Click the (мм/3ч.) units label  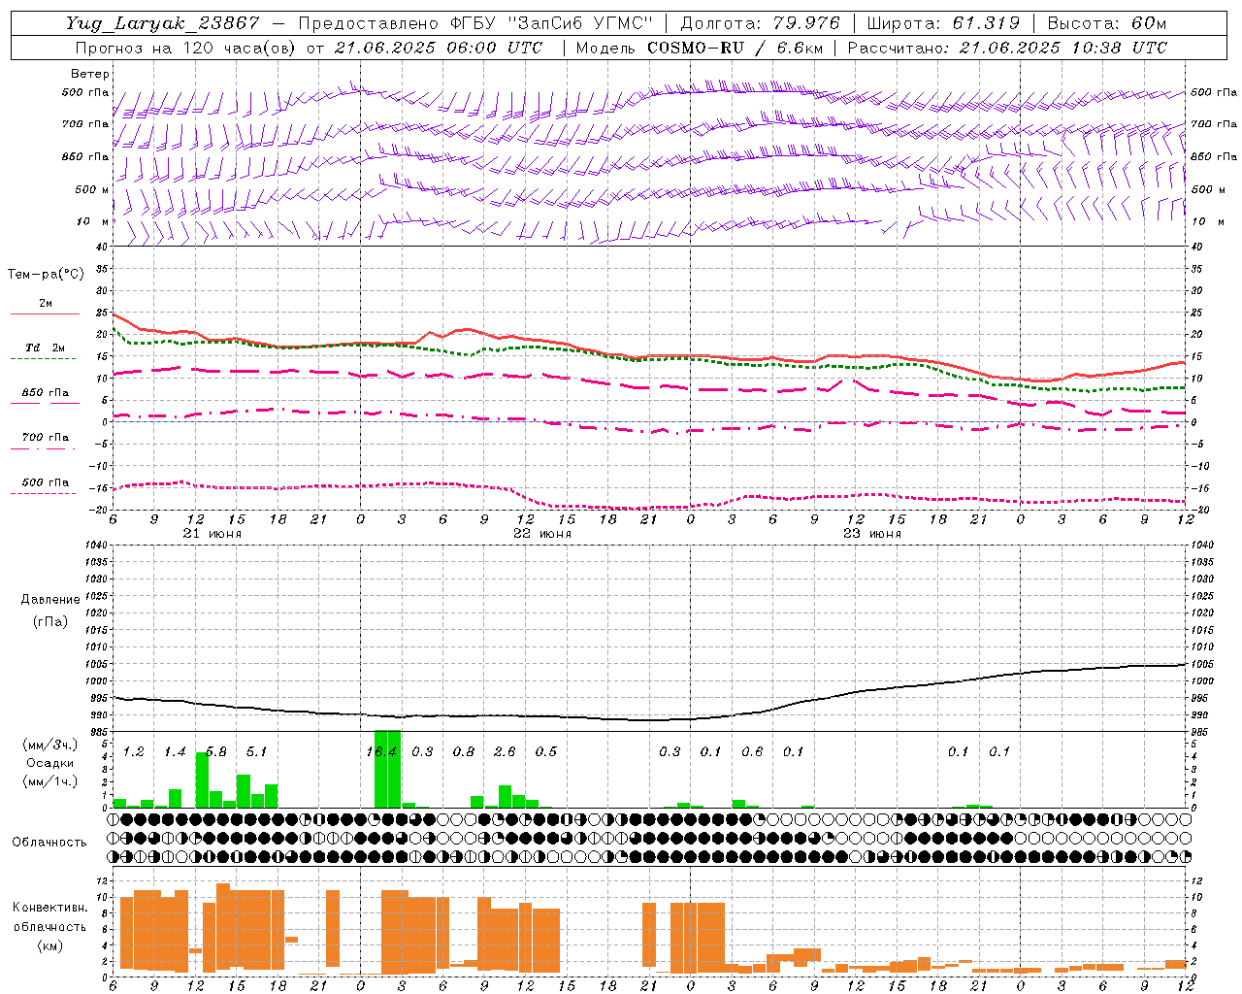(x=50, y=745)
